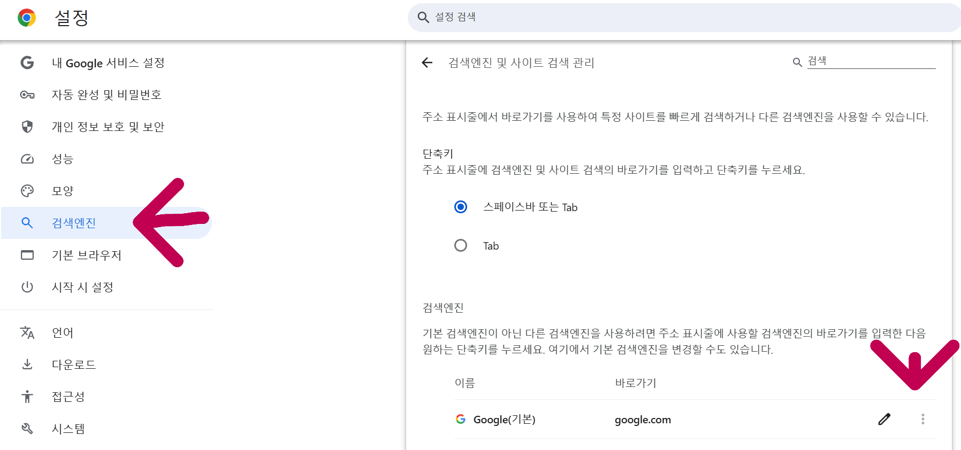Edit Google engine with pencil icon
The image size is (961, 450).
(884, 419)
